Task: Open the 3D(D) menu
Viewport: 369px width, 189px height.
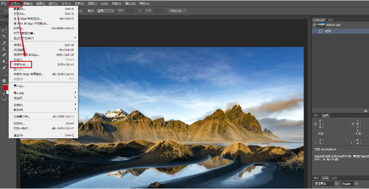Action: tap(104, 3)
